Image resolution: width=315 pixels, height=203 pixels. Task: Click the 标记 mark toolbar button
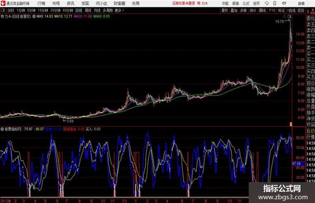[x=281, y=10]
